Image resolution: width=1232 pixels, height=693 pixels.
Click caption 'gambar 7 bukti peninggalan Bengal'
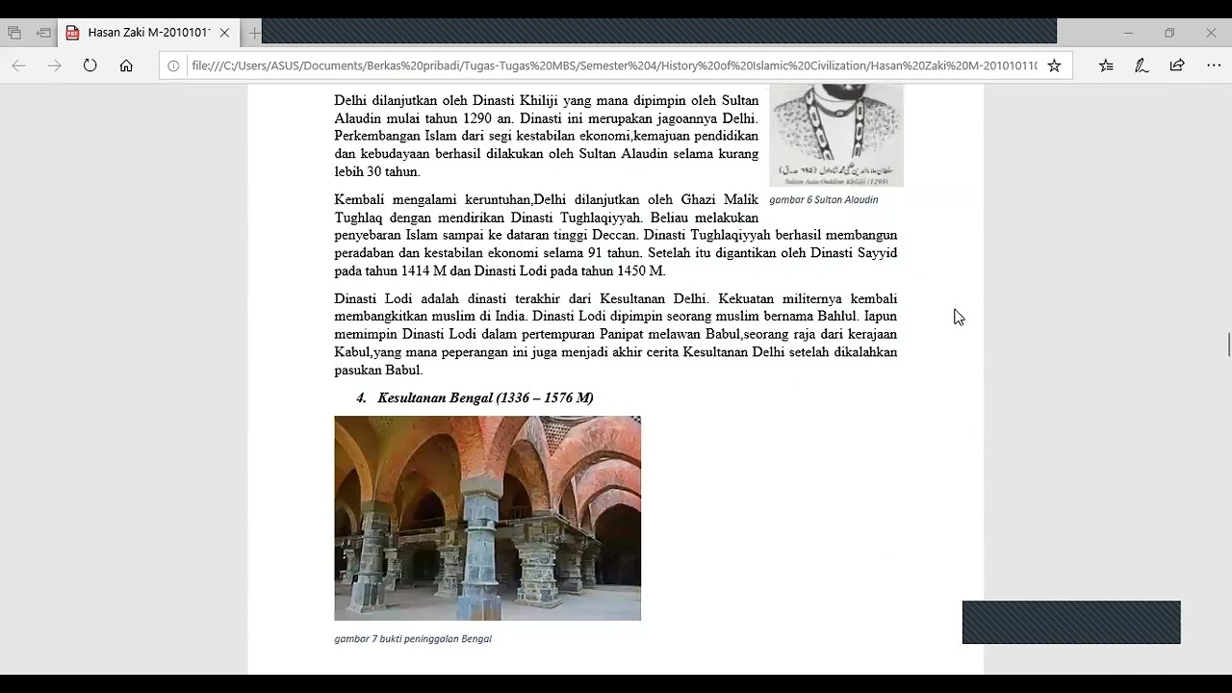(413, 638)
